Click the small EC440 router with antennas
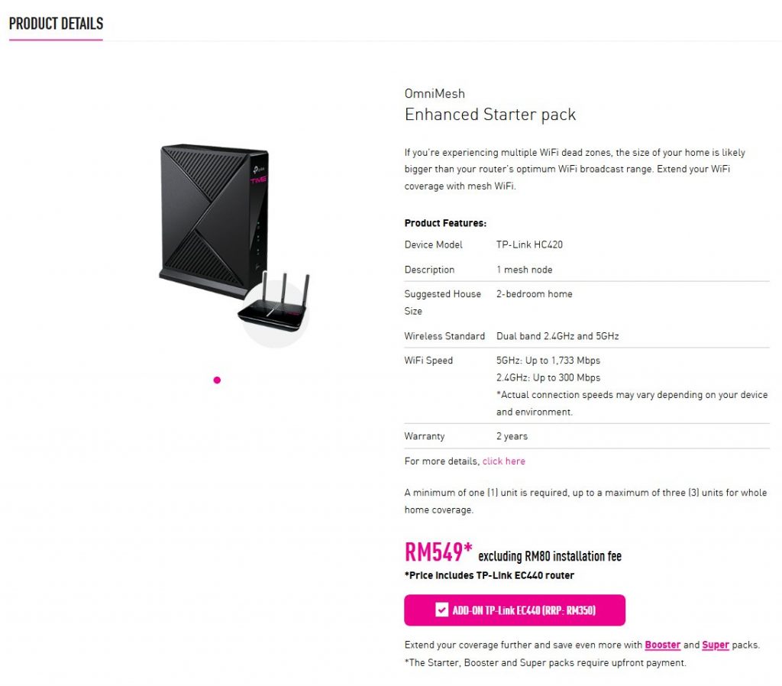Image resolution: width=782 pixels, height=686 pixels. 273,303
